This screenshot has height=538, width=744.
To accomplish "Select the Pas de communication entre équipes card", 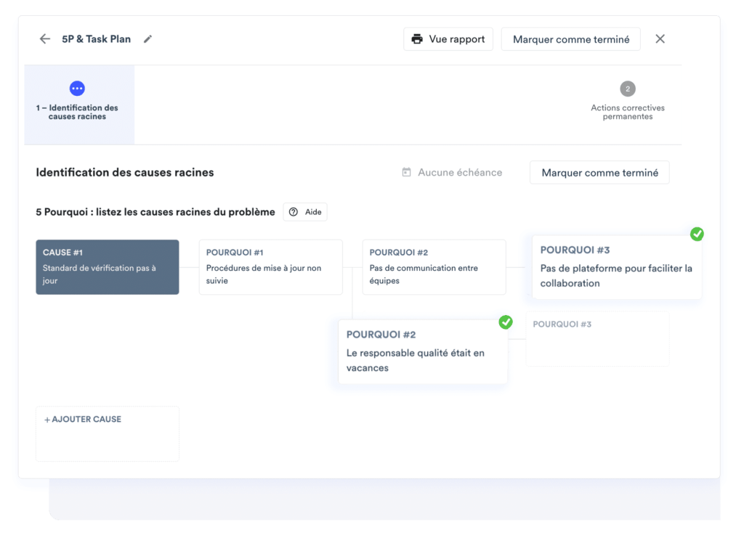I will click(x=434, y=267).
